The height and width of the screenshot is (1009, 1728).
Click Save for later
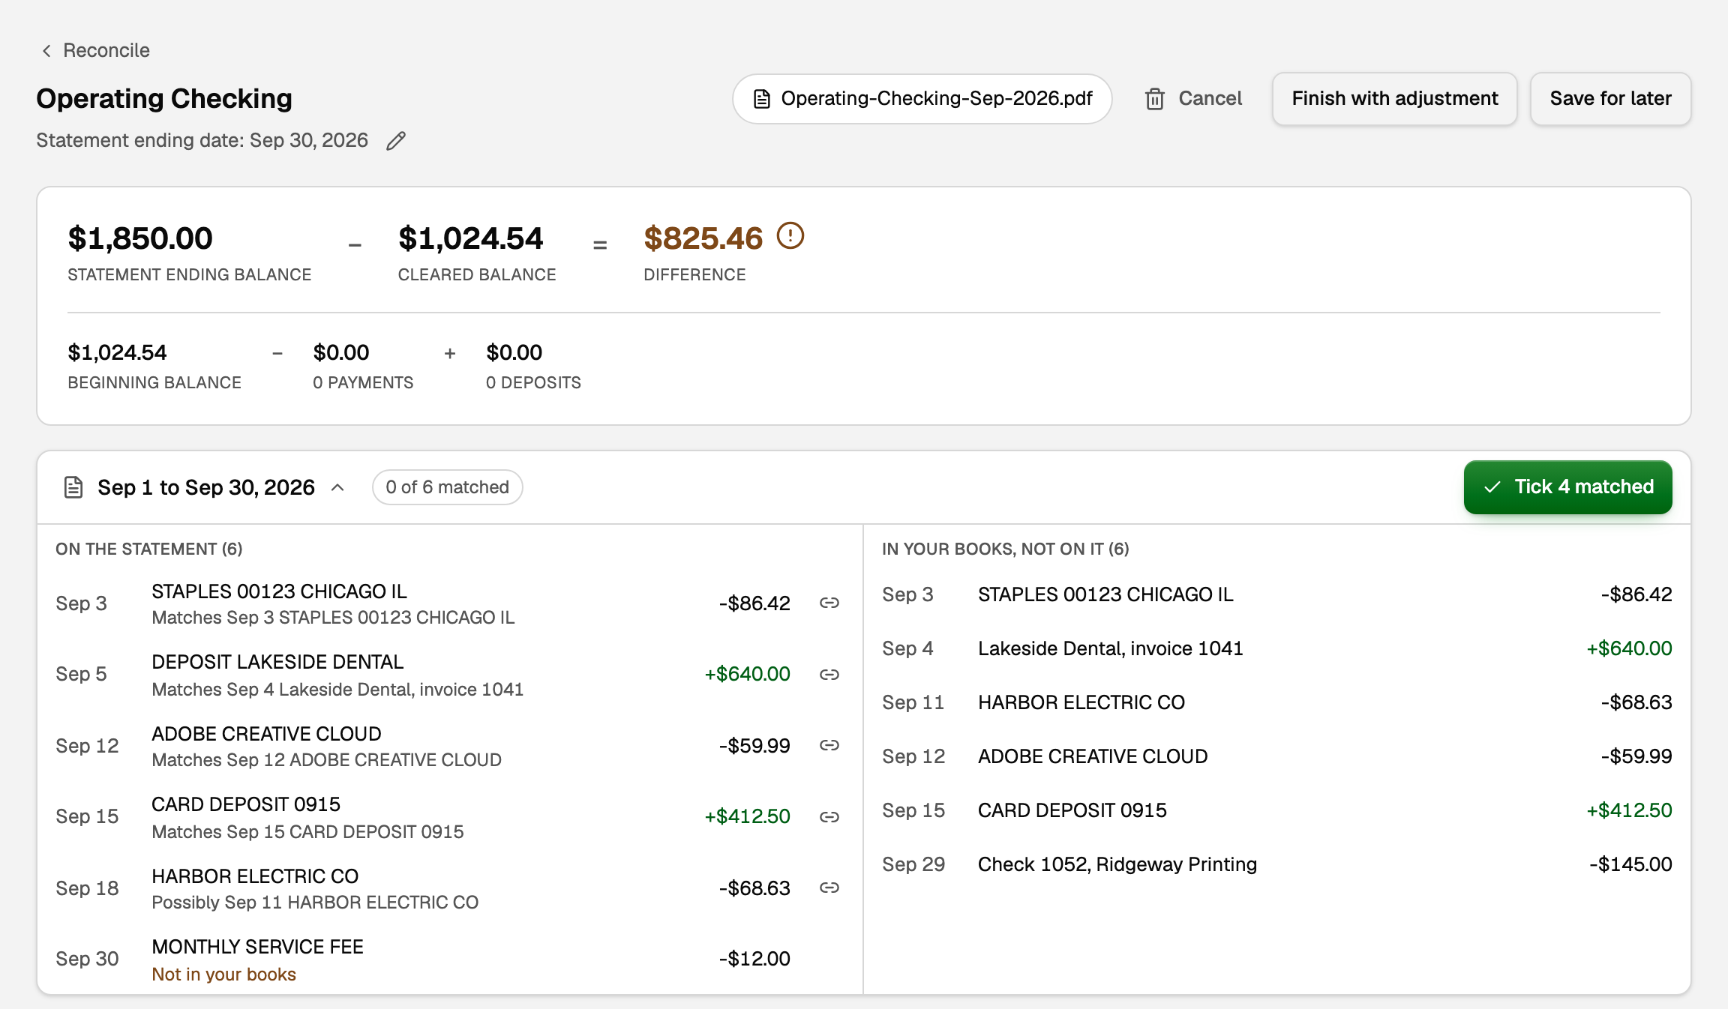1610,99
